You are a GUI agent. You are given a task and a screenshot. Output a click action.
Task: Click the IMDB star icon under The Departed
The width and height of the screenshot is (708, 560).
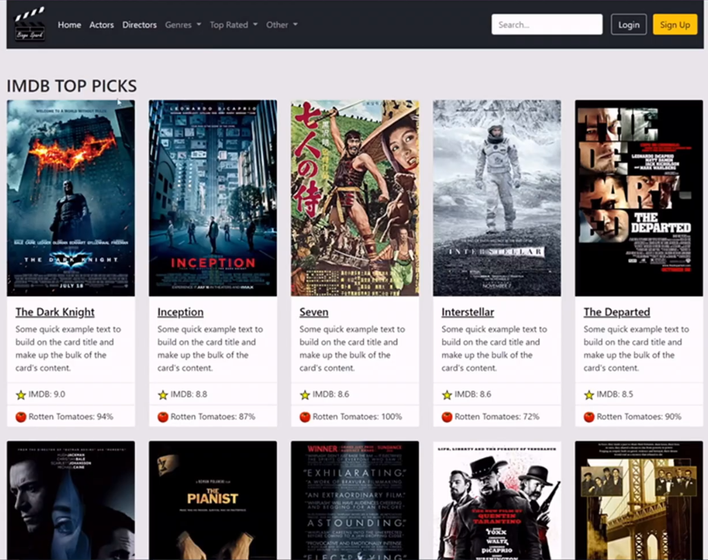click(x=589, y=395)
